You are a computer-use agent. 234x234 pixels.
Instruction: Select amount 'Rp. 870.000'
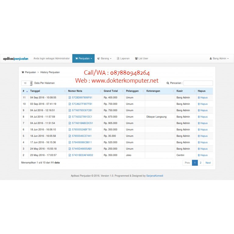pyautogui.click(x=110, y=117)
